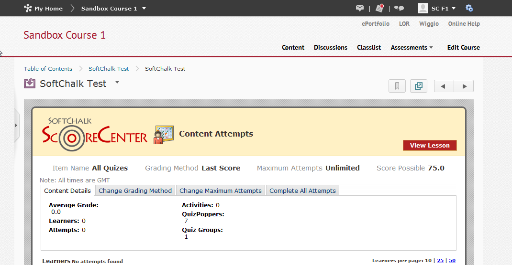Switch to Change Grading Method tab
This screenshot has height=265, width=512.
135,191
